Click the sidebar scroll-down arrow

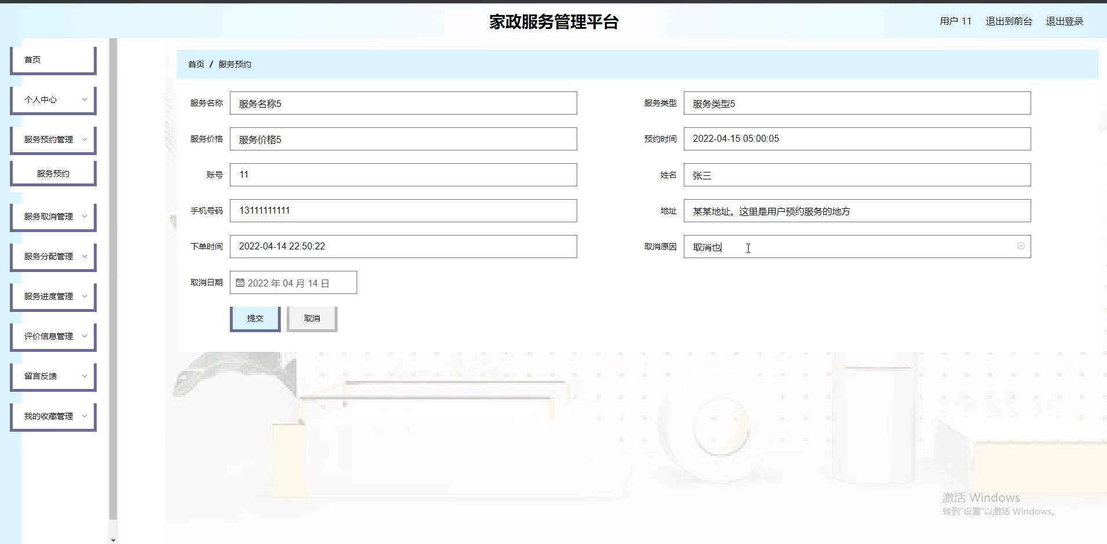[x=113, y=540]
